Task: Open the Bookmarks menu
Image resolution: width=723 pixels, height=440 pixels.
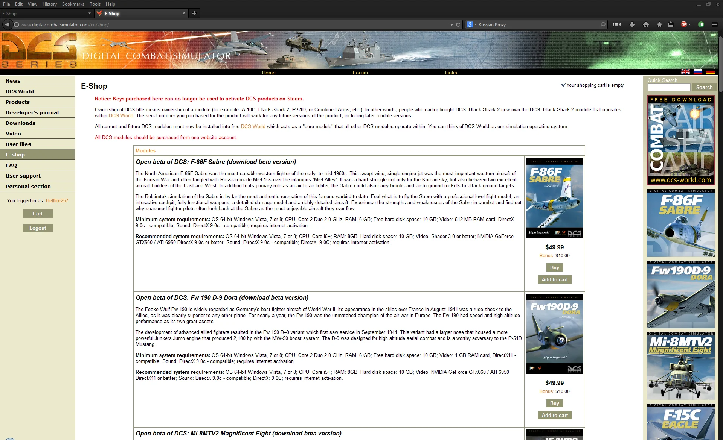Action: (73, 4)
